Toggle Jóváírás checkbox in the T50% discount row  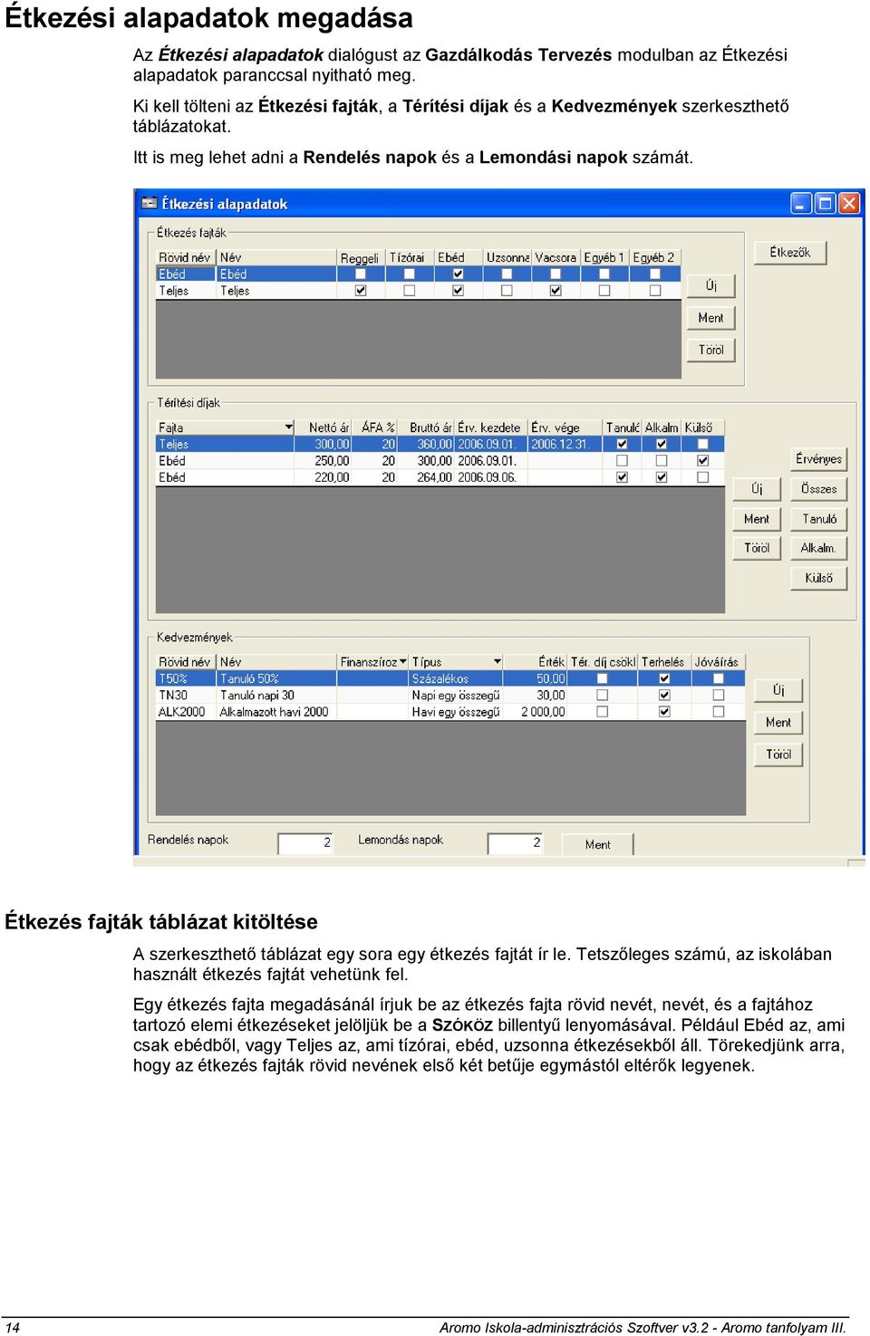point(718,678)
